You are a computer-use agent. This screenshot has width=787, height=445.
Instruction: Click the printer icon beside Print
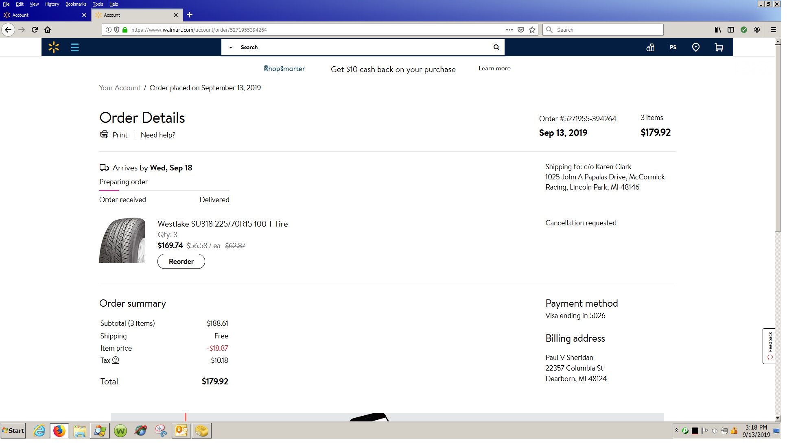tap(104, 135)
